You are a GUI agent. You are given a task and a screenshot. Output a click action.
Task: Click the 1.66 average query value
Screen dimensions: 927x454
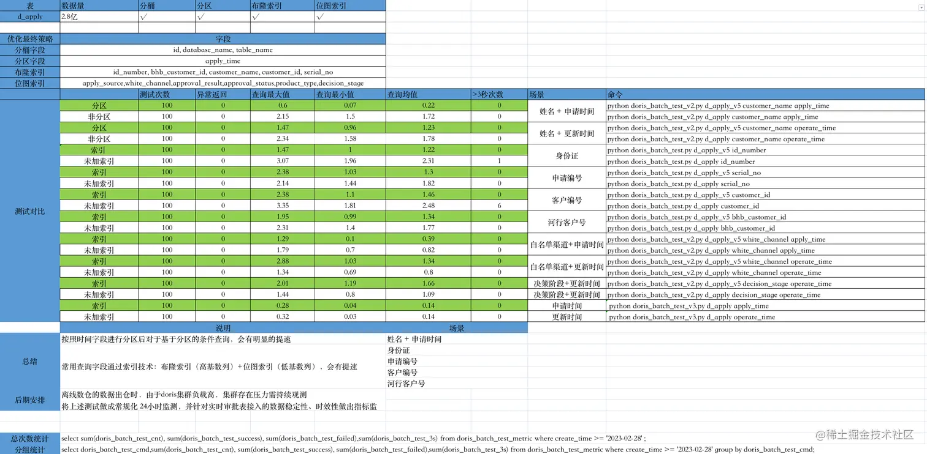coord(429,283)
